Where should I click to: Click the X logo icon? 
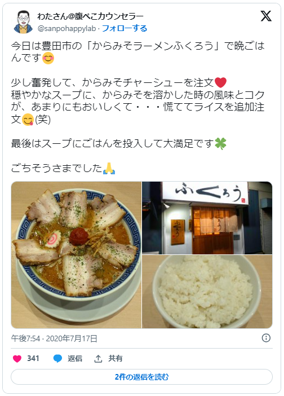(266, 16)
